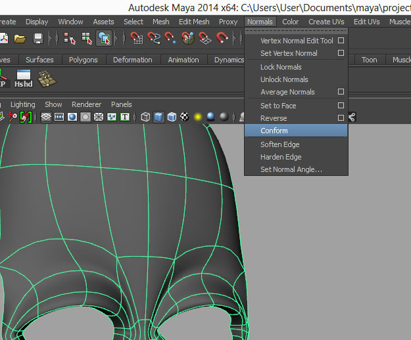Viewport: 411px width, 340px height.
Task: Open the Edit Mesh menu
Action: 194,22
